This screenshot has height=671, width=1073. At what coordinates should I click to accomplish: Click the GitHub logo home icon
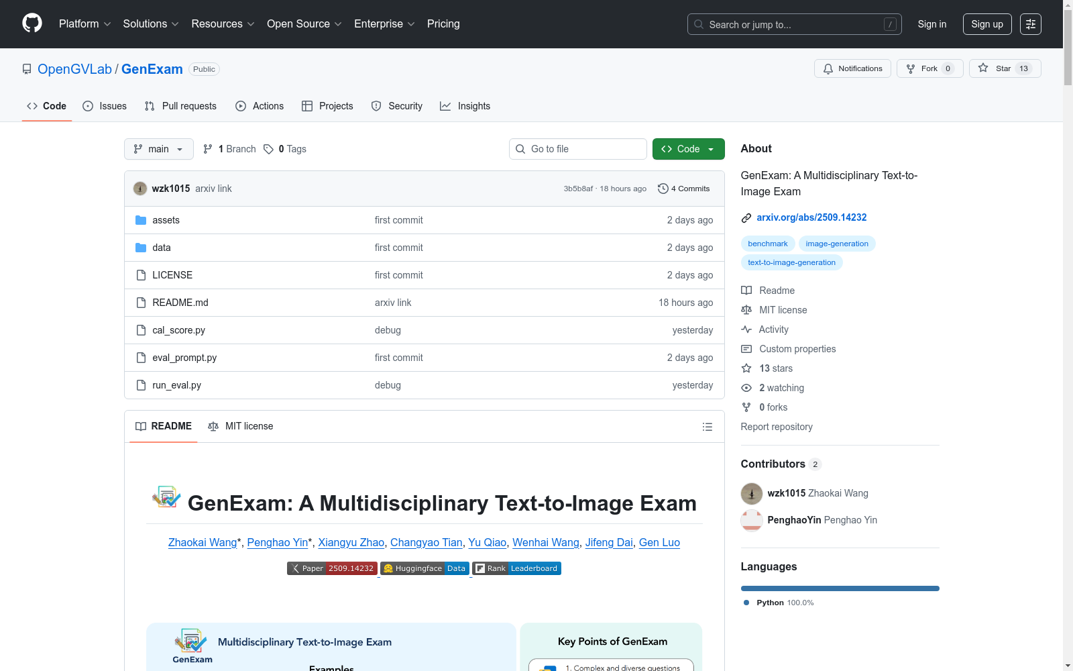(x=32, y=23)
